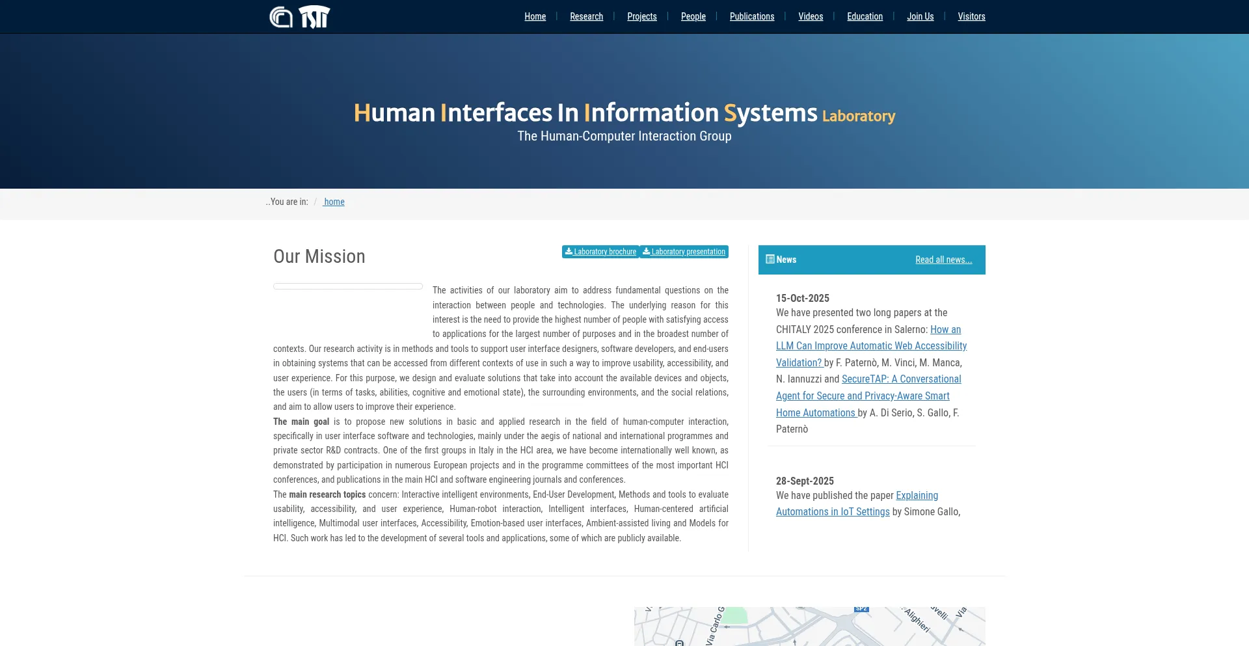This screenshot has height=646, width=1249.
Task: Navigate to Publications
Action: (x=751, y=16)
